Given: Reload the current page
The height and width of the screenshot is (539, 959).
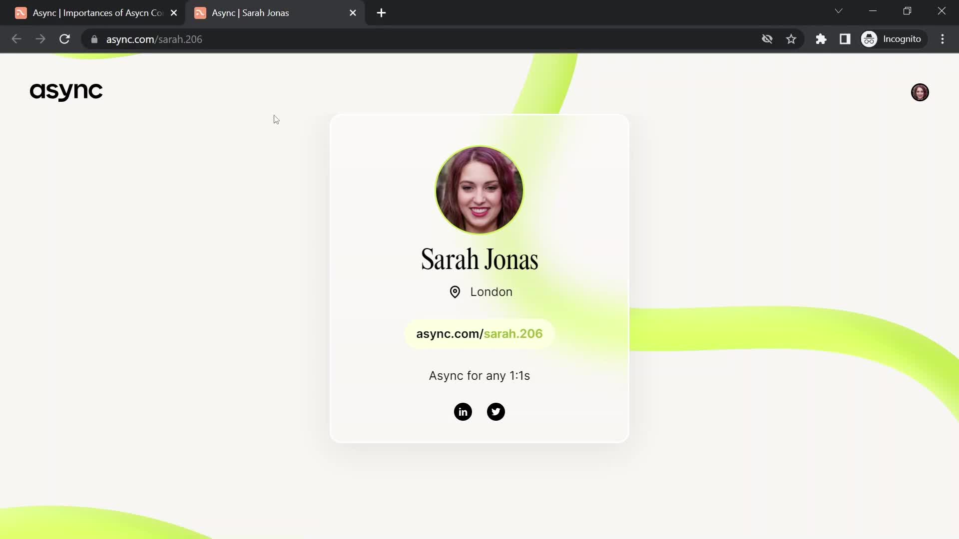Looking at the screenshot, I should tap(64, 39).
